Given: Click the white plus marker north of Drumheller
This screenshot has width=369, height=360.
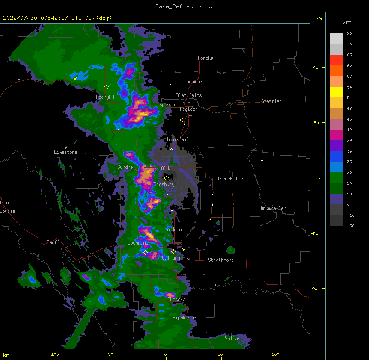Looking at the screenshot, I should 262,160.
